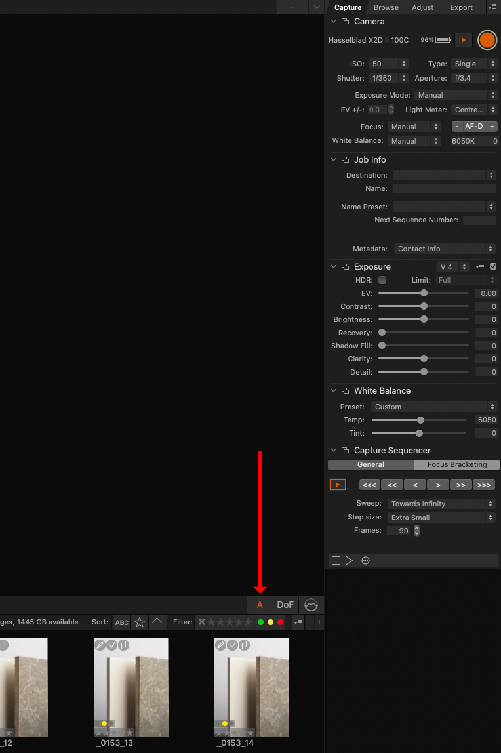Viewport: 501px width, 753px height.
Task: Open the Step size dropdown
Action: click(441, 518)
